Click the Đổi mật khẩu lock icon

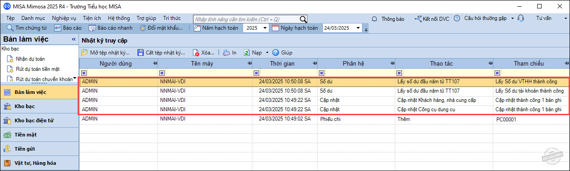(x=143, y=28)
